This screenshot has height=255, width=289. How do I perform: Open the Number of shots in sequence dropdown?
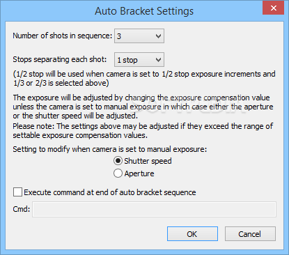coord(139,36)
